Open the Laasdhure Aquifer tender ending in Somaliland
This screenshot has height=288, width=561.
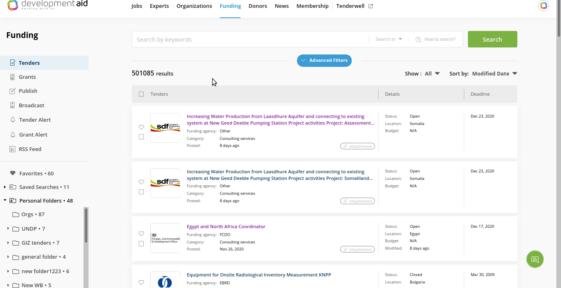[x=280, y=175]
